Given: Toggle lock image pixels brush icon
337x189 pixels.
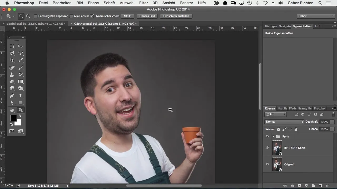Looking at the screenshot, I should [x=284, y=129].
